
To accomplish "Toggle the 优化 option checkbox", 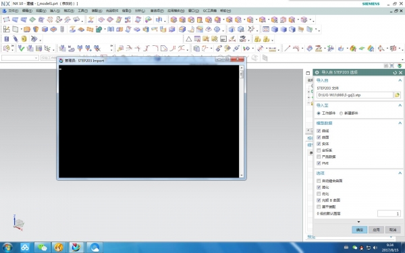I will [x=319, y=194].
